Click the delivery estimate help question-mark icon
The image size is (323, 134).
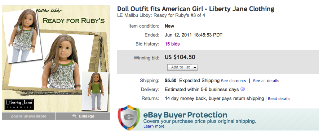(x=243, y=89)
